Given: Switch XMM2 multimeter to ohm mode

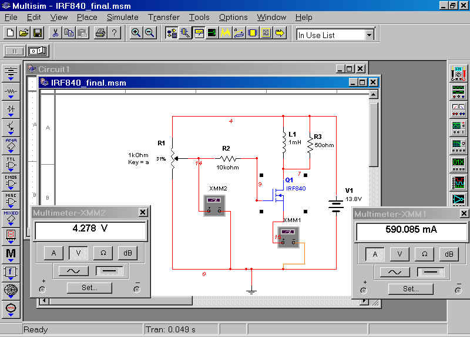Looking at the screenshot, I should [x=103, y=253].
